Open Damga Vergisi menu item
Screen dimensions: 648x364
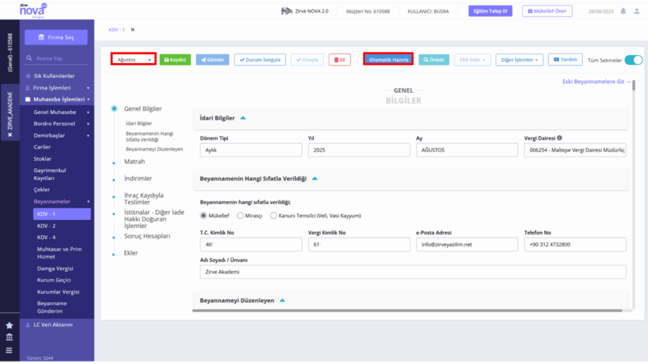[x=55, y=268]
